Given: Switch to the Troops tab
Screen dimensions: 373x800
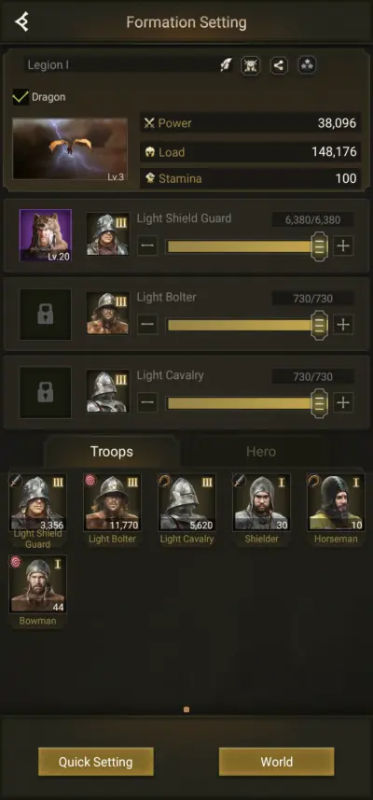Looking at the screenshot, I should [112, 452].
